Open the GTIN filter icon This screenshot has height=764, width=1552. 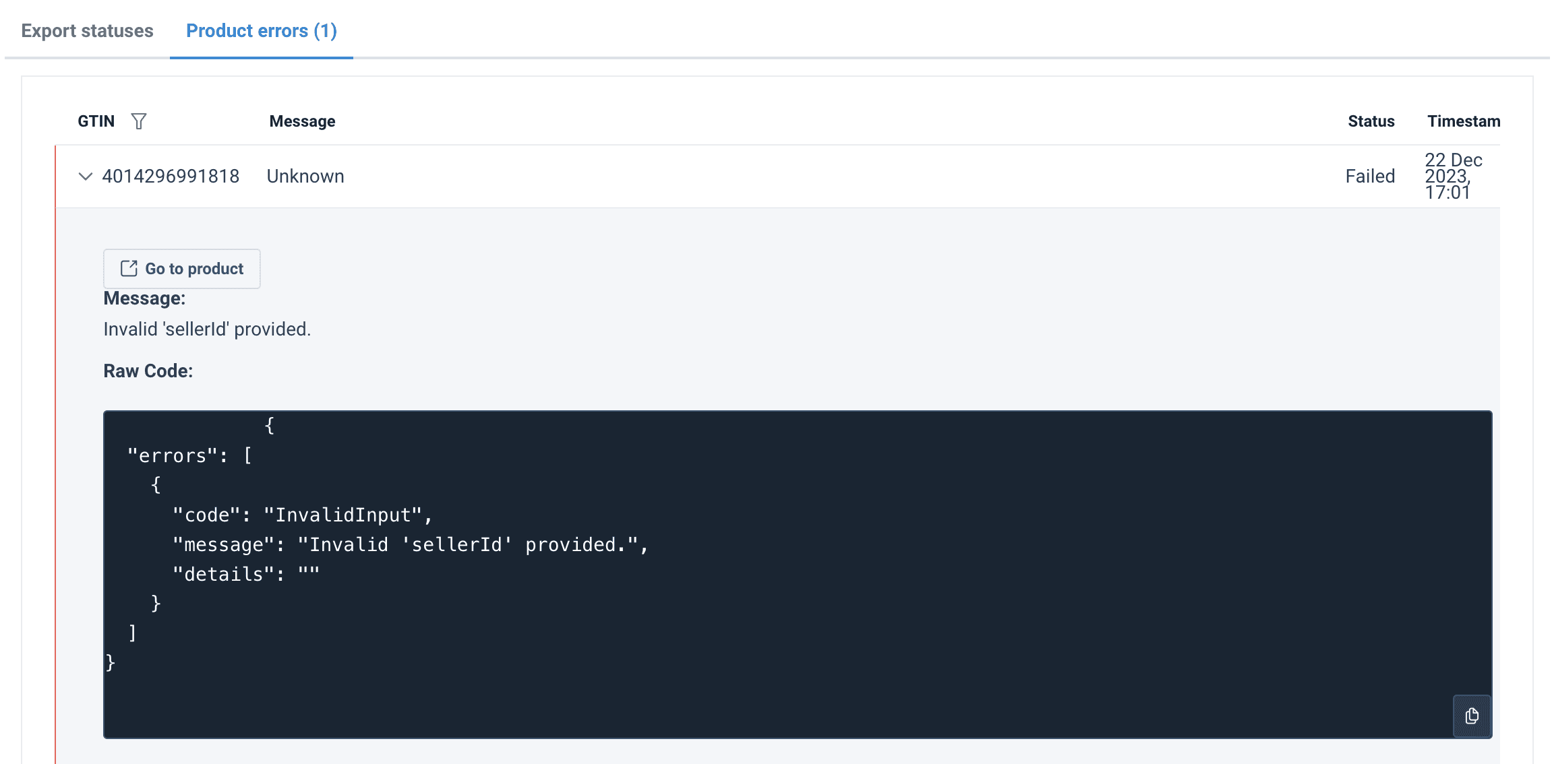[138, 121]
